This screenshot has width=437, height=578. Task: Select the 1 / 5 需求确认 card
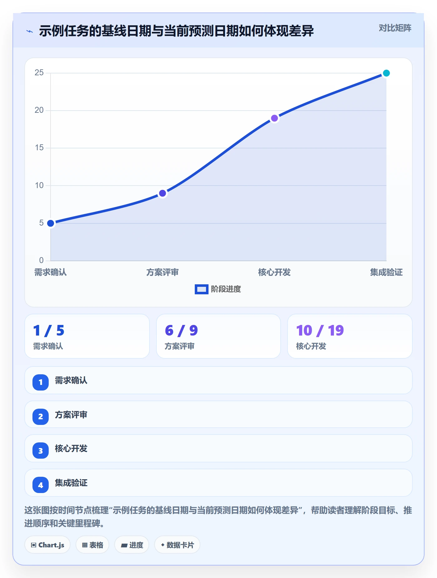click(x=87, y=336)
